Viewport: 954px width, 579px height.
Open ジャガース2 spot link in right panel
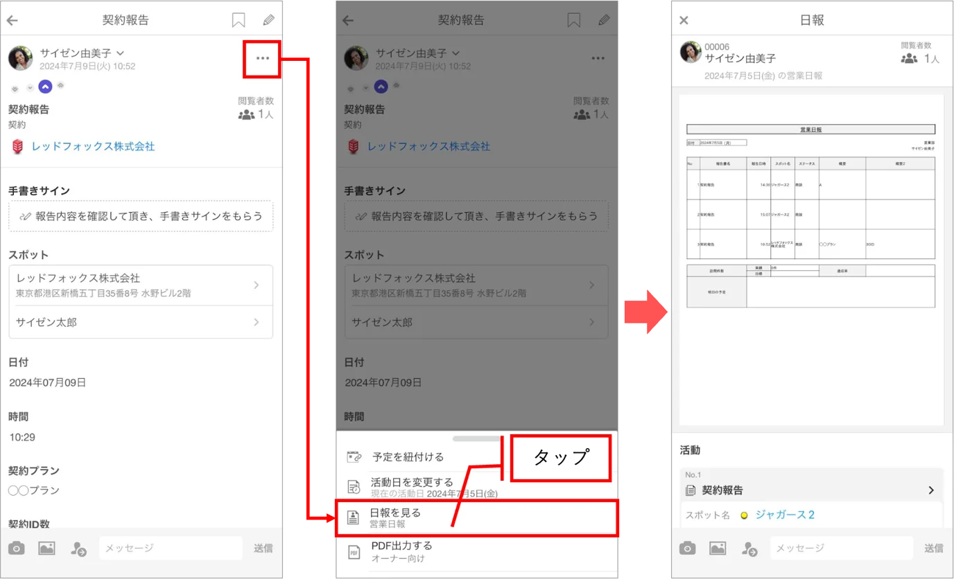coord(785,515)
